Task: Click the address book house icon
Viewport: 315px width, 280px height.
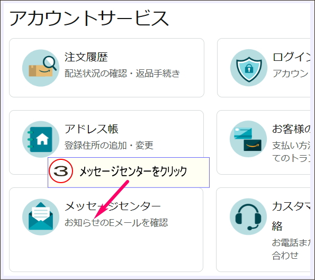Action: tap(41, 139)
